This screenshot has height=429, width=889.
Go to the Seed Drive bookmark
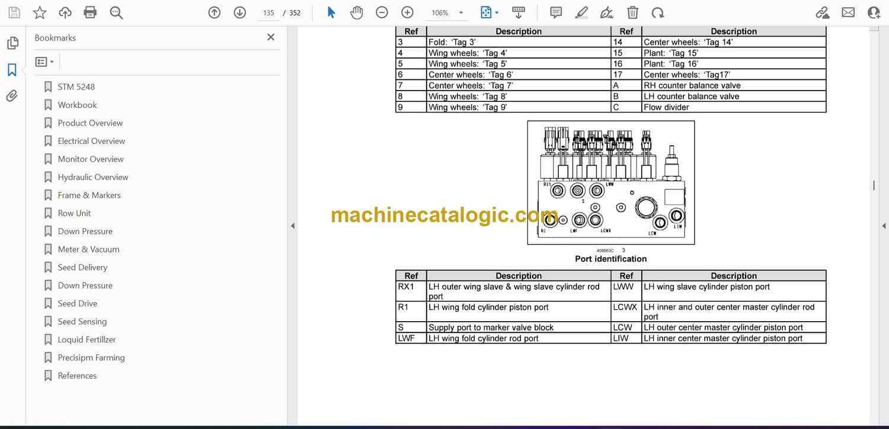(x=77, y=303)
